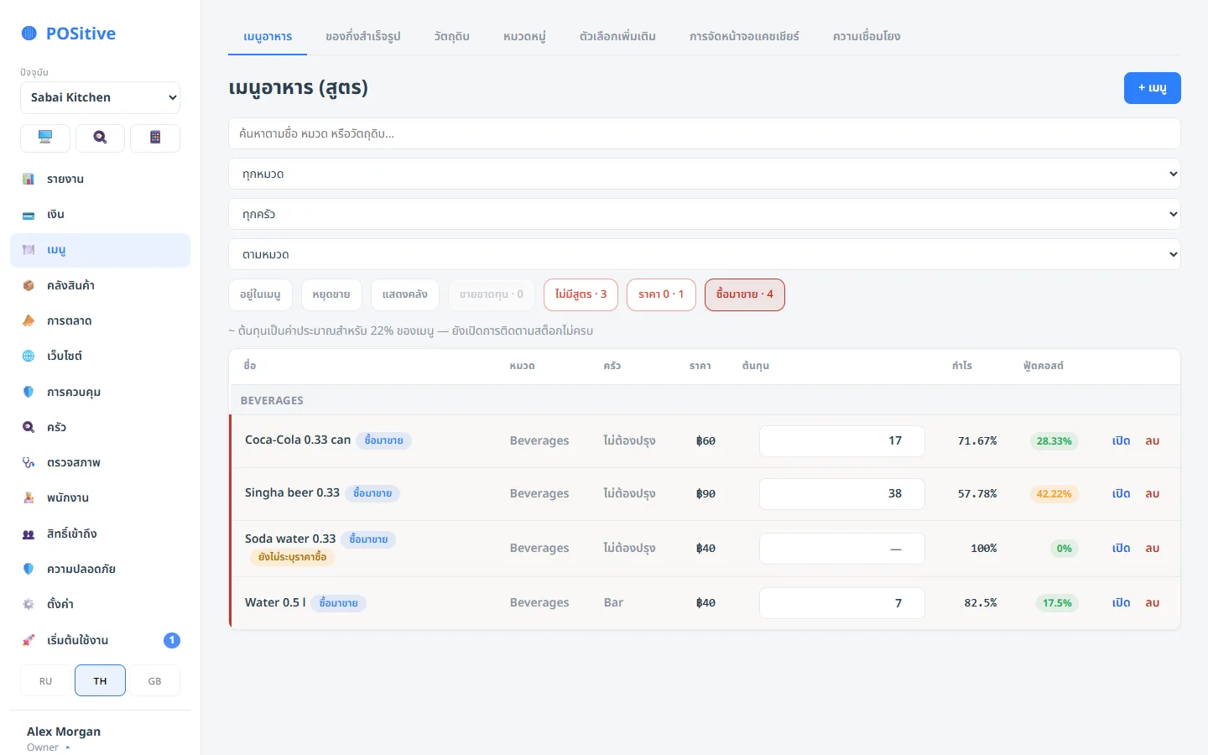Image resolution: width=1208 pixels, height=755 pixels.
Task: Open the ทุกหมวด category dropdown
Action: coord(705,174)
